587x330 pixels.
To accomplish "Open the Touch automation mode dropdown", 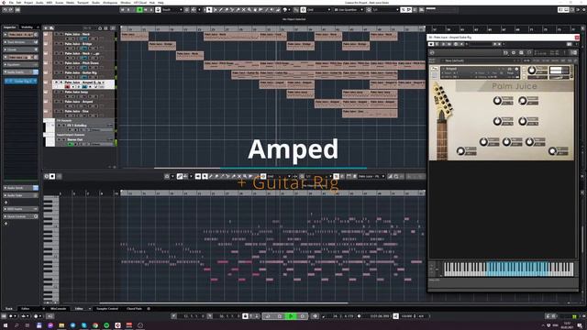I will [x=172, y=10].
